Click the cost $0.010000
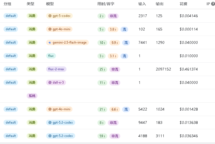Screen dimensions: 215x144 tap(189, 56)
